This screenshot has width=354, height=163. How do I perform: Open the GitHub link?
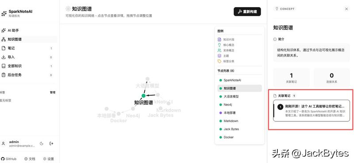point(9,159)
